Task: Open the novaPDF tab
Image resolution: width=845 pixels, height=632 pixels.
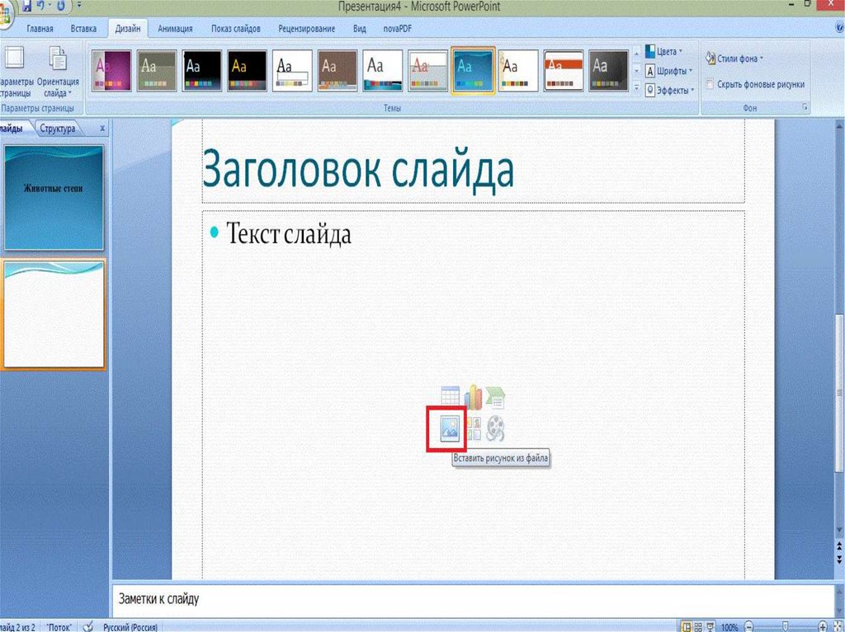Action: [397, 29]
